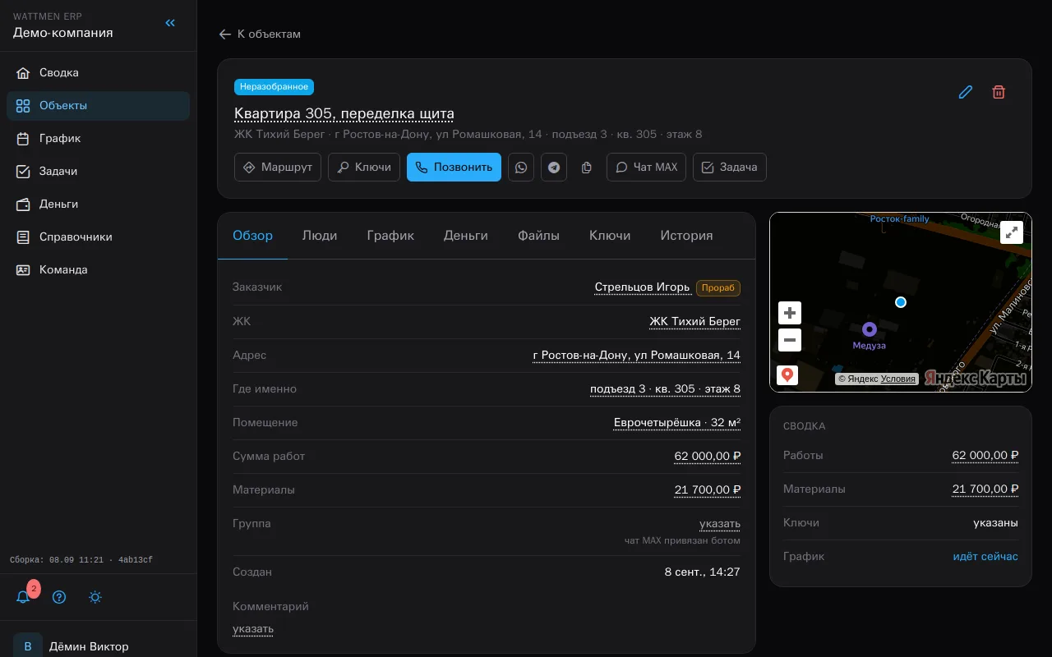
Task: Click the Медуза map marker
Action: (x=870, y=330)
